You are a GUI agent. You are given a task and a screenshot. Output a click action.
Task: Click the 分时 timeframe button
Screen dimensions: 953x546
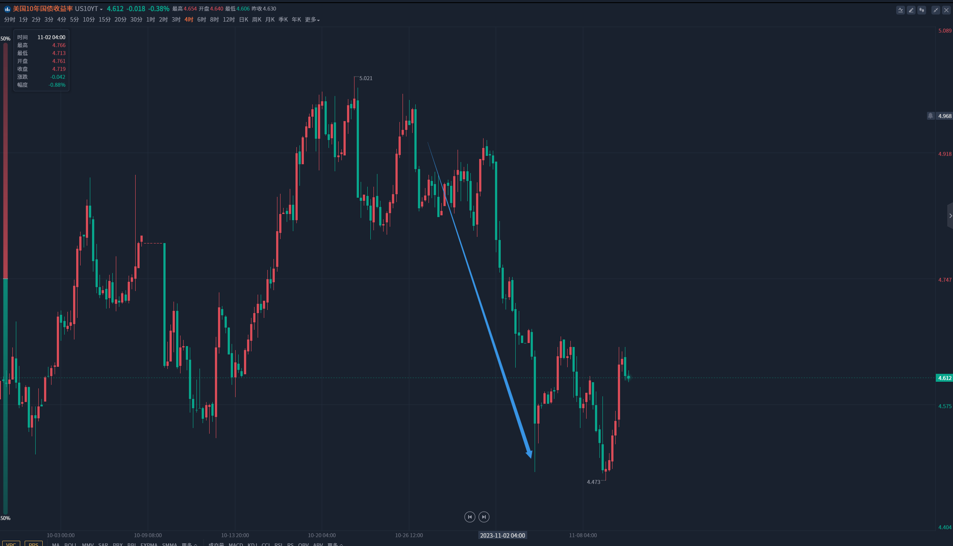[10, 19]
